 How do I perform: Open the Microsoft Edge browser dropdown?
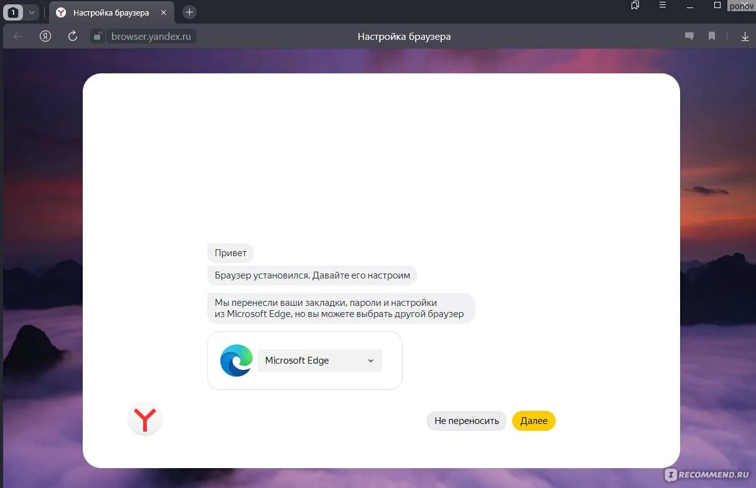[x=319, y=361]
